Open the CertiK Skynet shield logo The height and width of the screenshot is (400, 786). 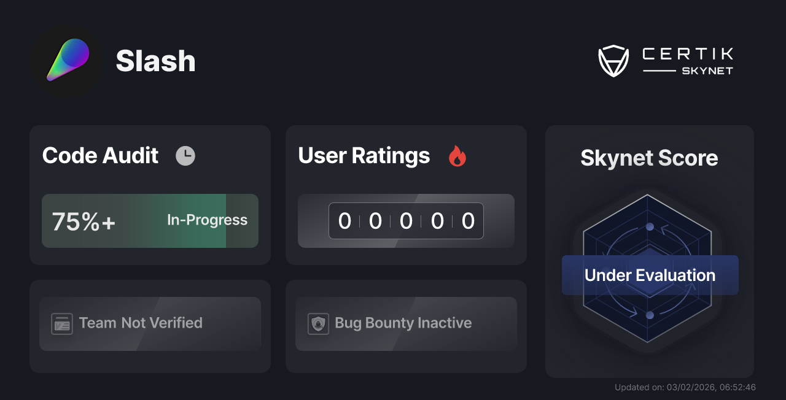click(x=613, y=60)
